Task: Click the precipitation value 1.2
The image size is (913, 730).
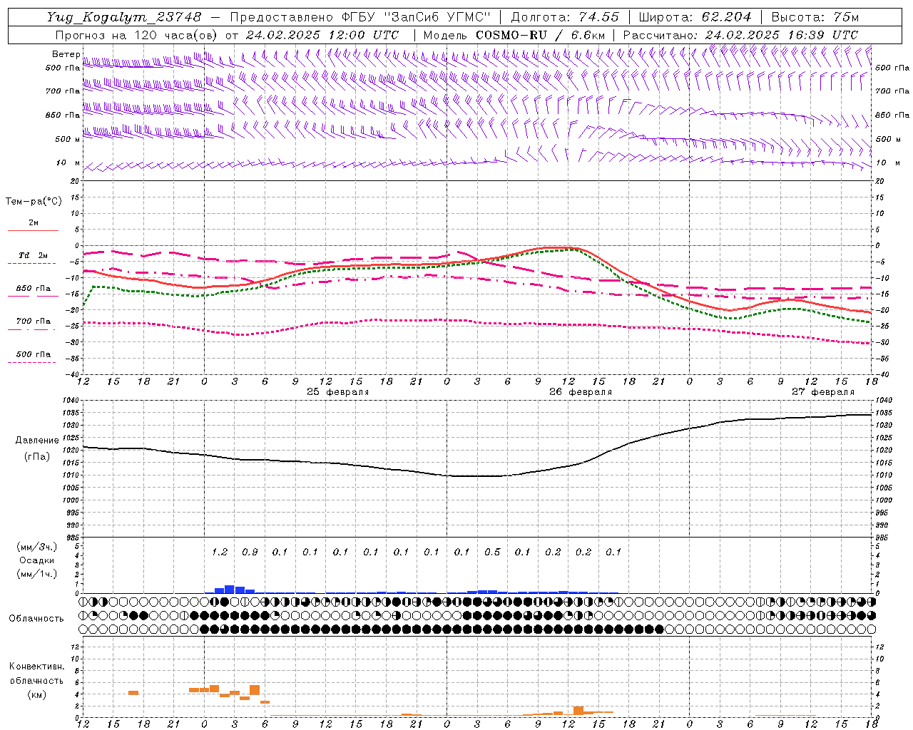Action: click(220, 552)
